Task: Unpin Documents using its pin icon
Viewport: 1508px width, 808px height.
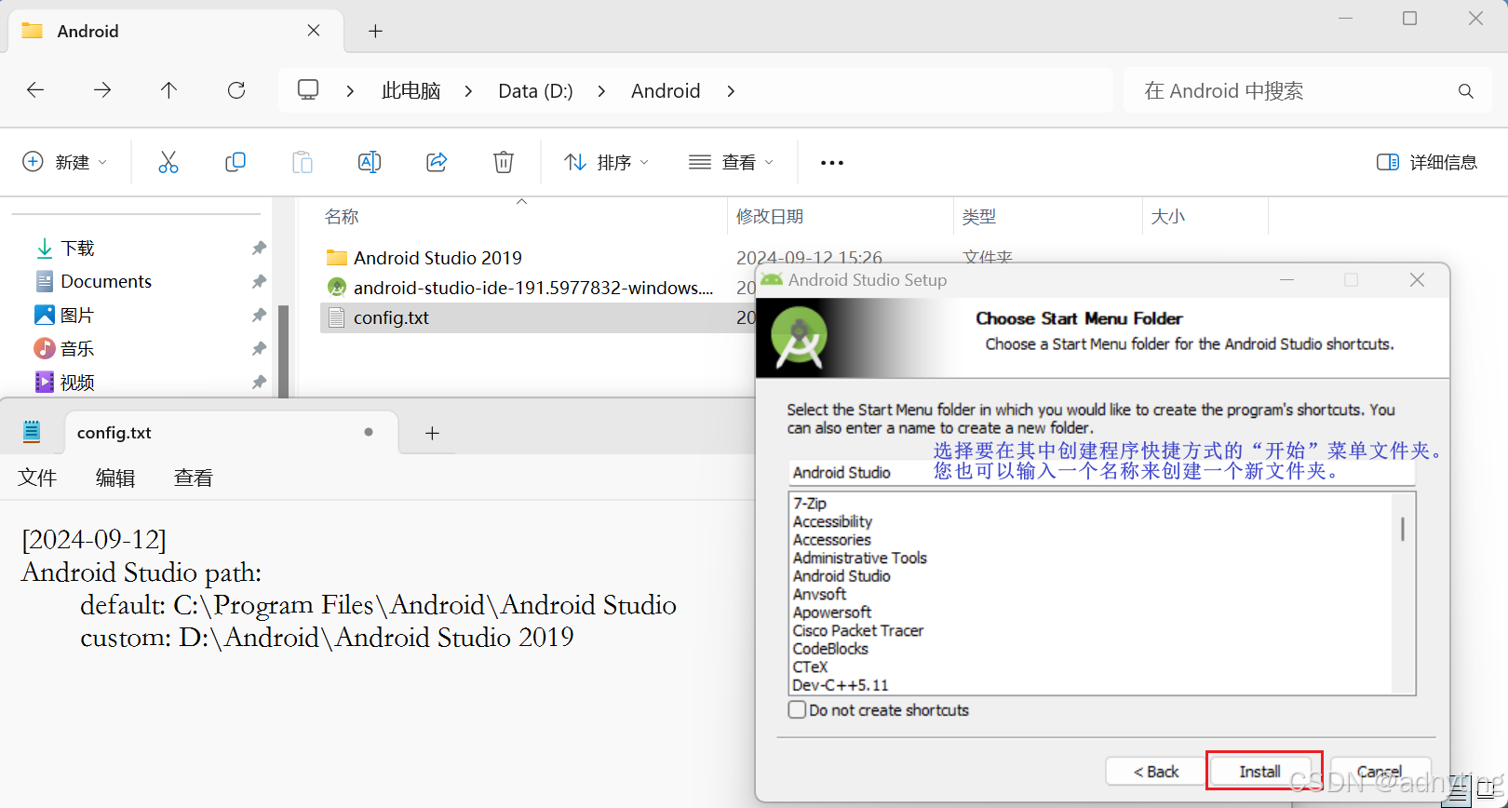Action: click(259, 281)
